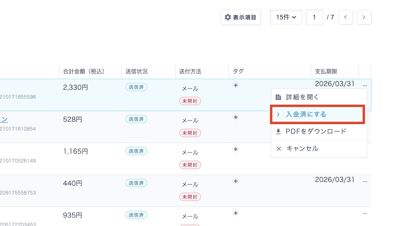Open the 15件 rows-per-page dropdown
Image resolution: width=402 pixels, height=226 pixels.
pyautogui.click(x=286, y=17)
